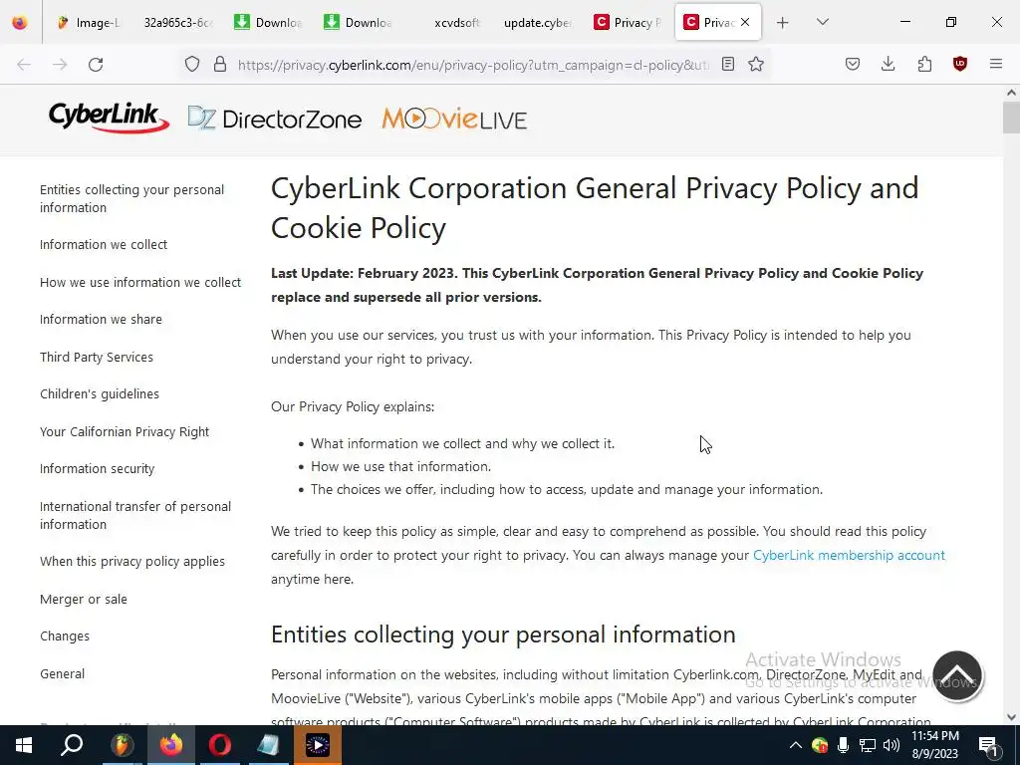Click the address bar URL field
The width and height of the screenshot is (1020, 765).
473,65
